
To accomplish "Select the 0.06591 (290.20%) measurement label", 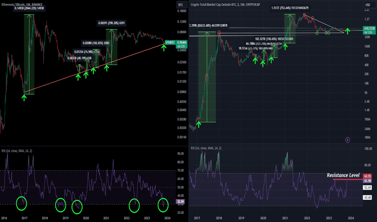I will [x=112, y=23].
